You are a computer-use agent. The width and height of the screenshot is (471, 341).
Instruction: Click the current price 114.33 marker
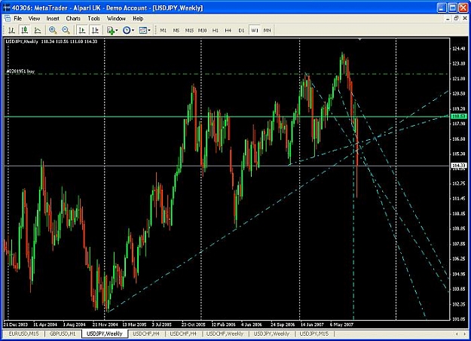[x=459, y=166]
